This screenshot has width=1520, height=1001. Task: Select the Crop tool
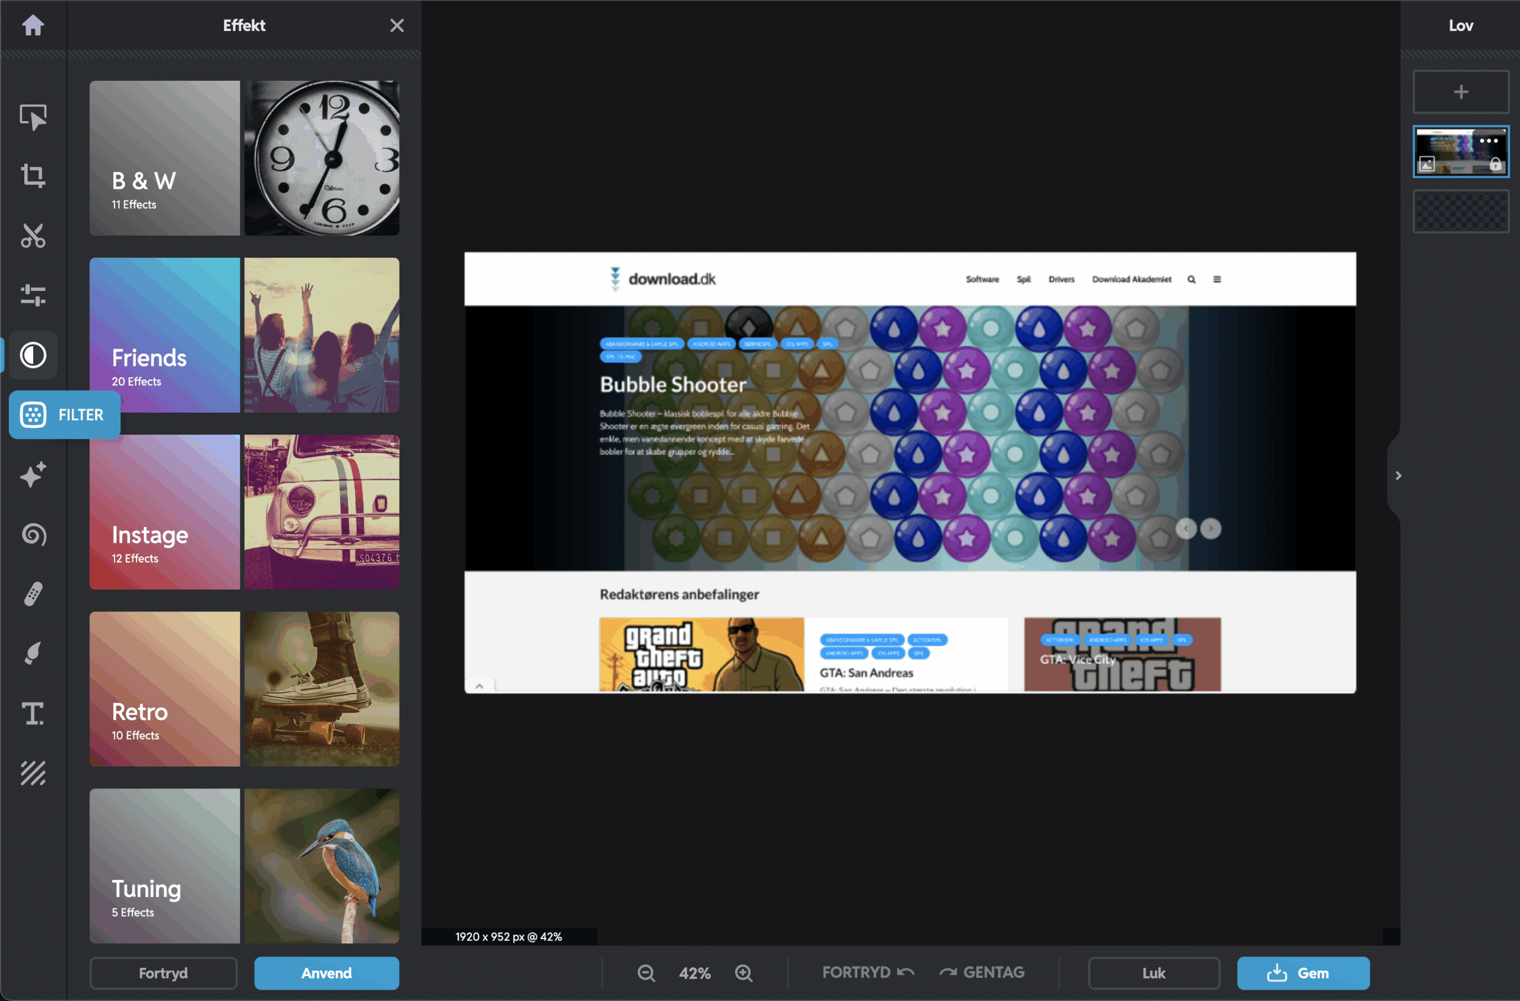[x=33, y=176]
